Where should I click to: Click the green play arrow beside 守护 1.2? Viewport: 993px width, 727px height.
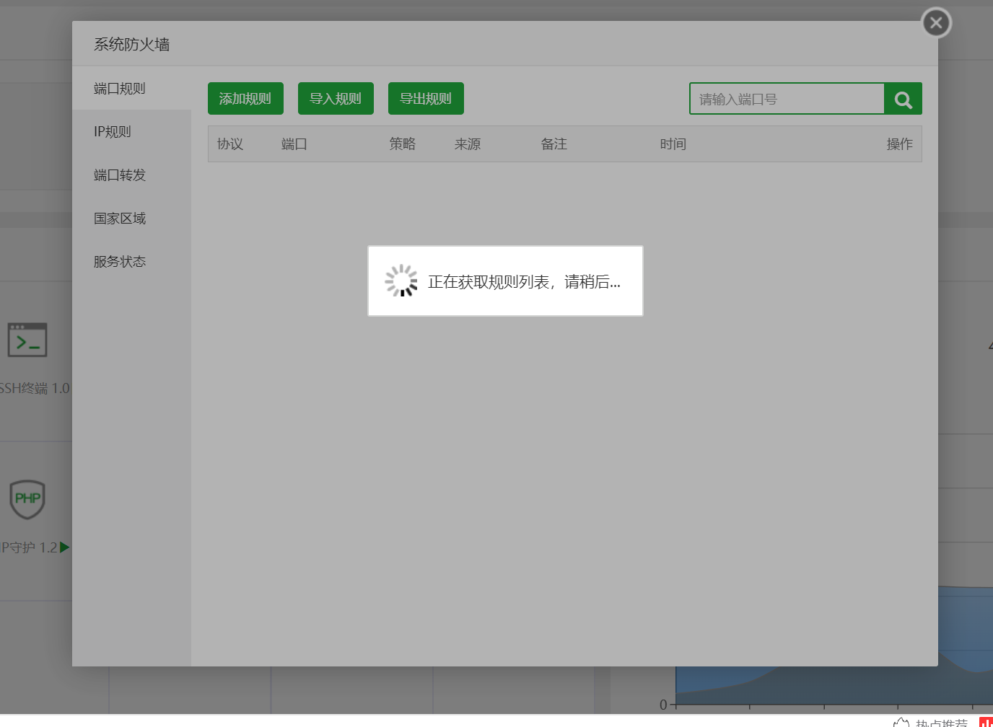(64, 547)
